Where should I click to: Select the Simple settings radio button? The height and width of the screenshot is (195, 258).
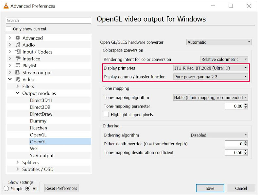(6, 188)
